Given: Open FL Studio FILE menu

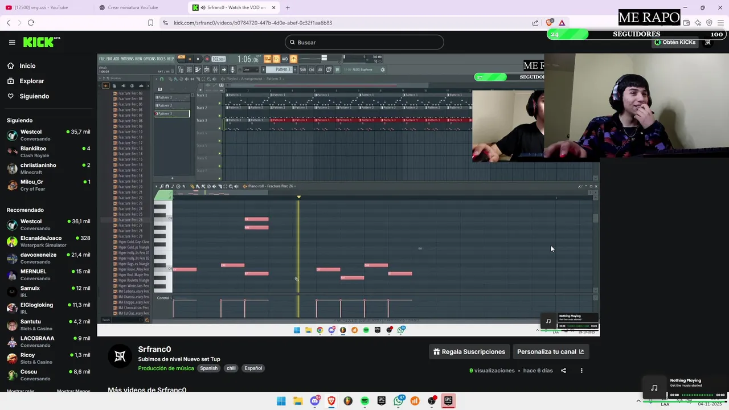Looking at the screenshot, I should pyautogui.click(x=102, y=59).
